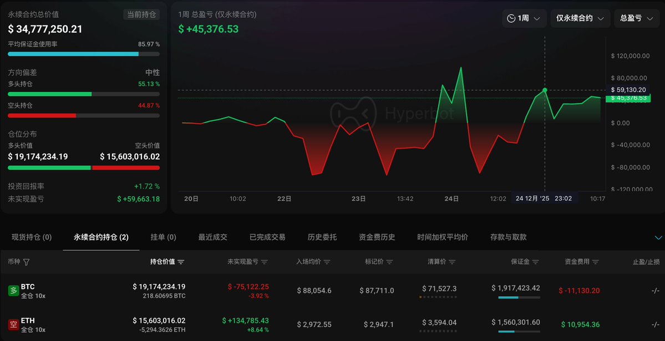
Task: Click the 中性 direction bias label
Action: click(x=153, y=73)
